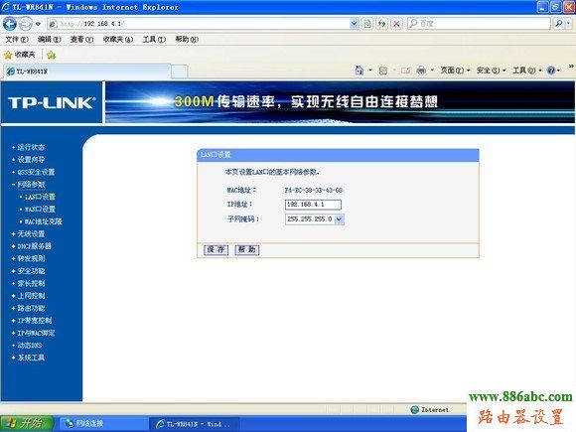Screen dimensions: 576x432
Task: Click the green Refresh icon
Action: [x=382, y=24]
